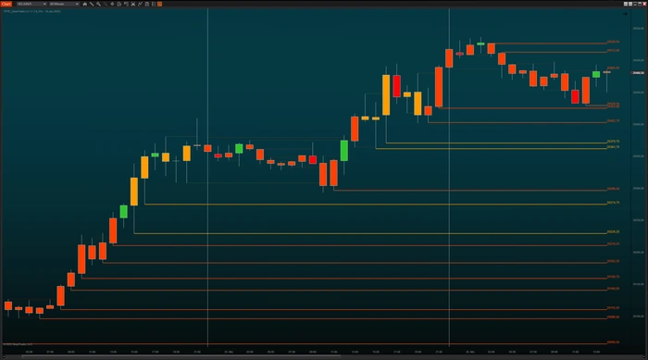Open the instrument selector dropdown
The height and width of the screenshot is (360, 648).
(31, 4)
